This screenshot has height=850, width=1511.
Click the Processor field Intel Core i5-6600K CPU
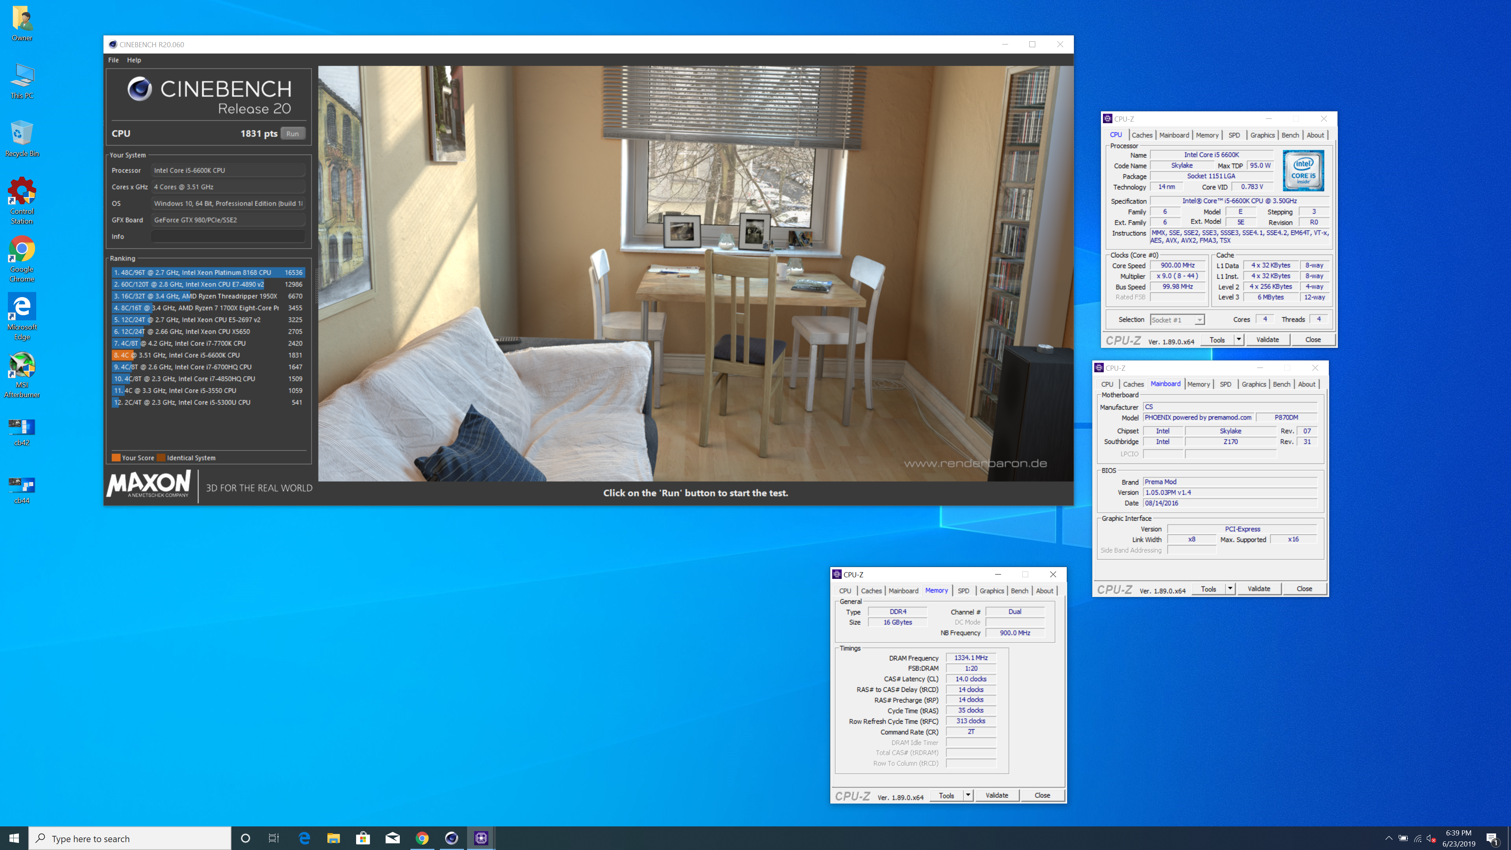tap(228, 170)
